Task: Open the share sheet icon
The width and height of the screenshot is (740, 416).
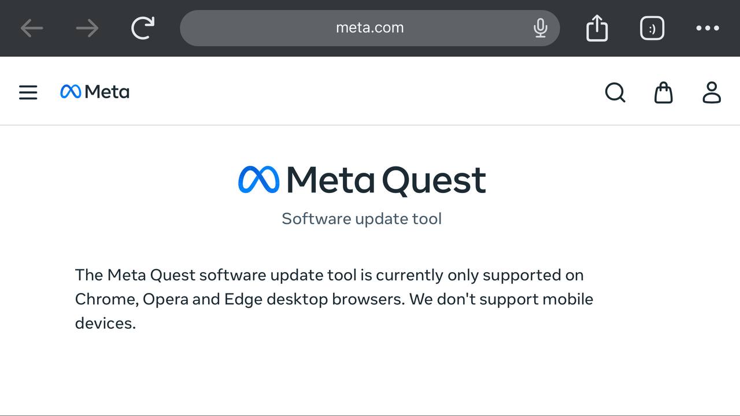Action: (x=597, y=28)
